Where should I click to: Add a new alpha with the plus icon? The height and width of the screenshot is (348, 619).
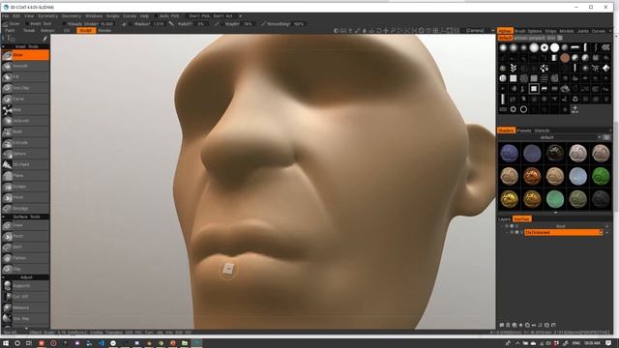pyautogui.click(x=575, y=109)
